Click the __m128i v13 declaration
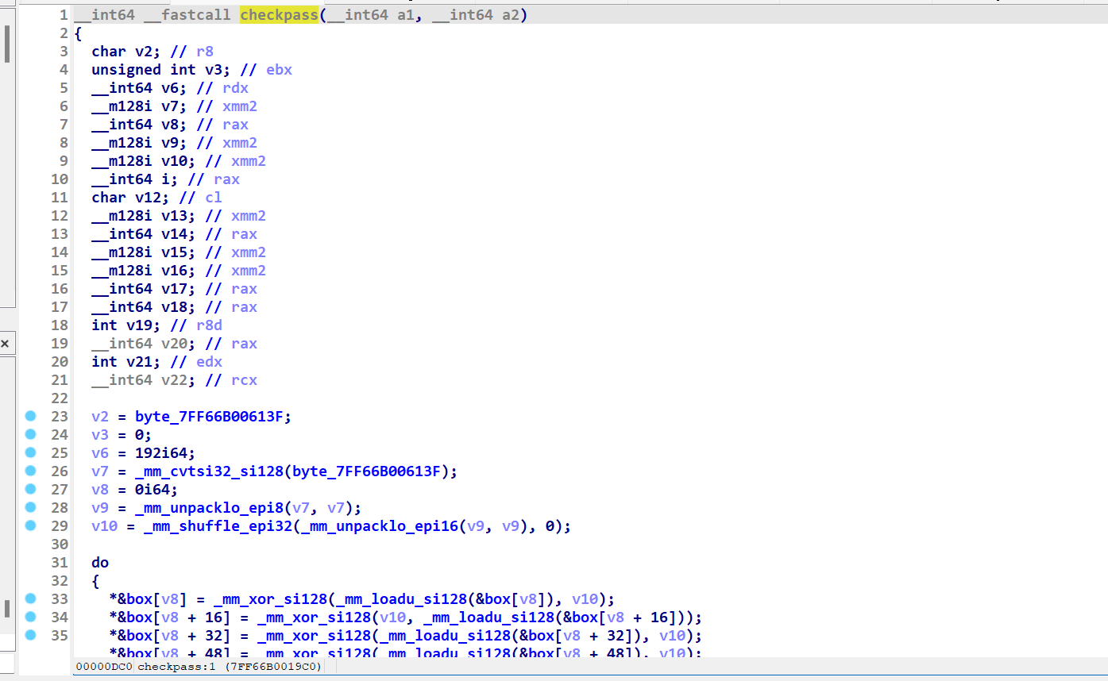Image resolution: width=1108 pixels, height=681 pixels. [144, 216]
